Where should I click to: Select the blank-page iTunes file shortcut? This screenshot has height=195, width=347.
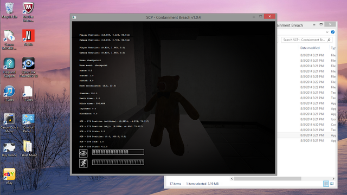pyautogui.click(x=28, y=93)
